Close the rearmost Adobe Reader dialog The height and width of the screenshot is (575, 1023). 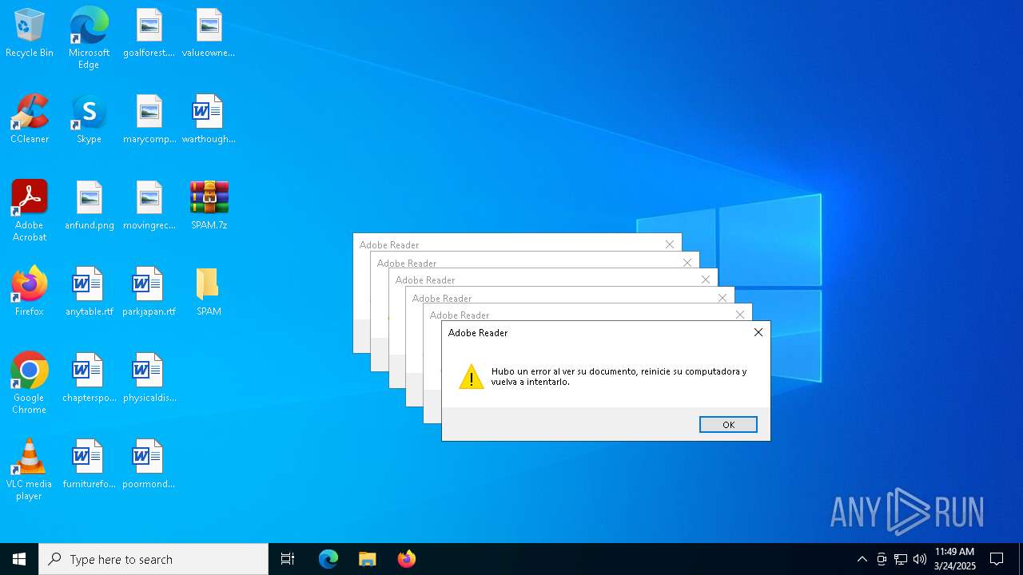pyautogui.click(x=670, y=244)
